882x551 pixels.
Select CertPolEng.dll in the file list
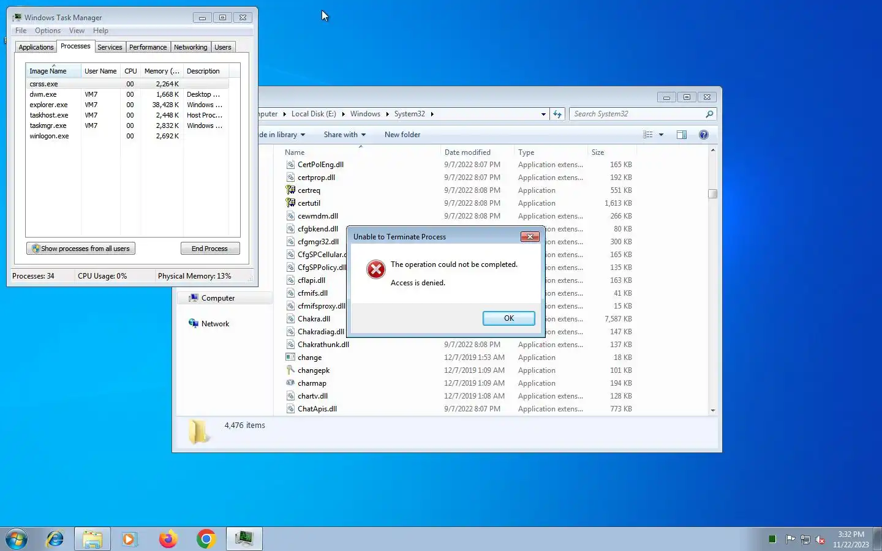point(320,165)
